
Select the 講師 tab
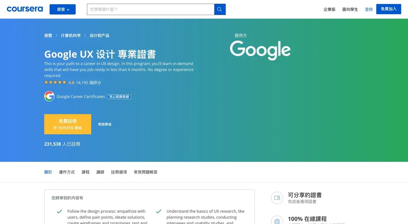[100, 172]
